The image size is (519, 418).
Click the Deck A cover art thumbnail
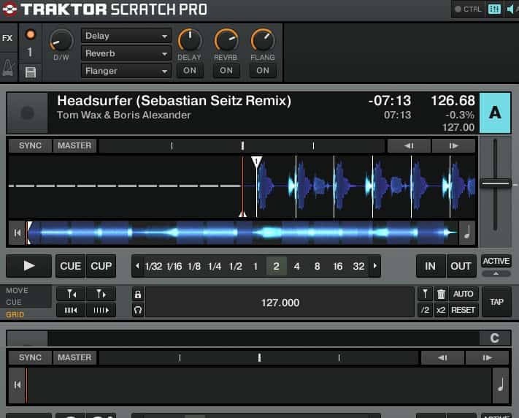[27, 113]
